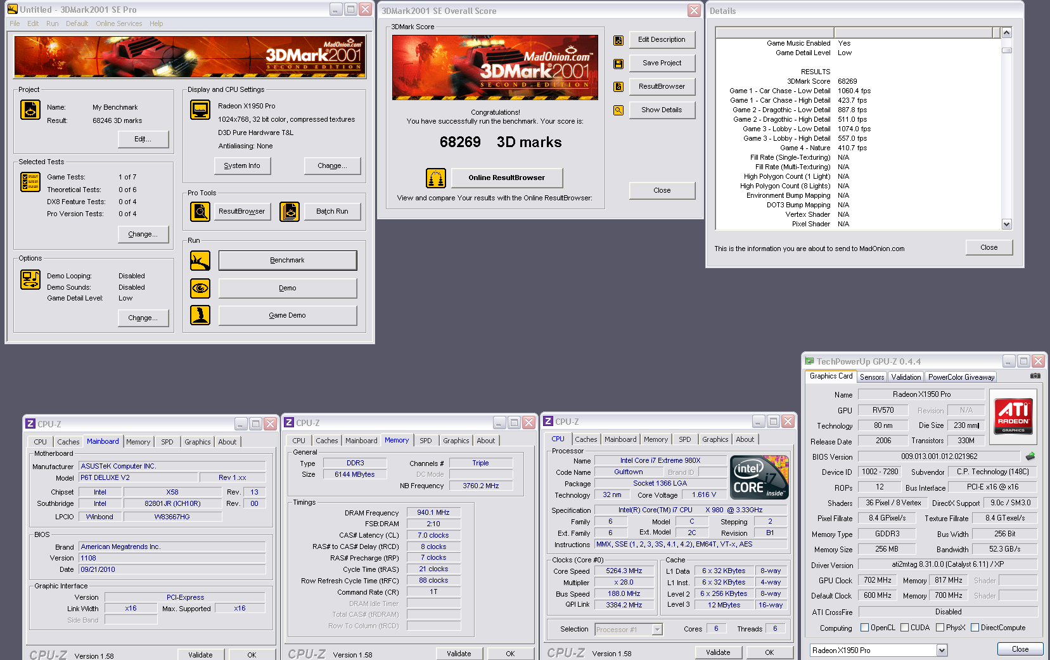Click Change... button under Selected Tests

(x=143, y=234)
